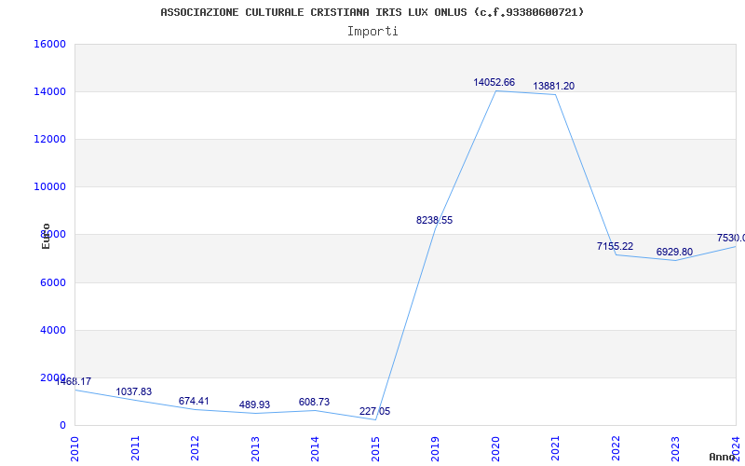Image resolution: width=745 pixels, height=466 pixels.
Task: Select the 2024 x-axis year label
Action: [x=736, y=448]
